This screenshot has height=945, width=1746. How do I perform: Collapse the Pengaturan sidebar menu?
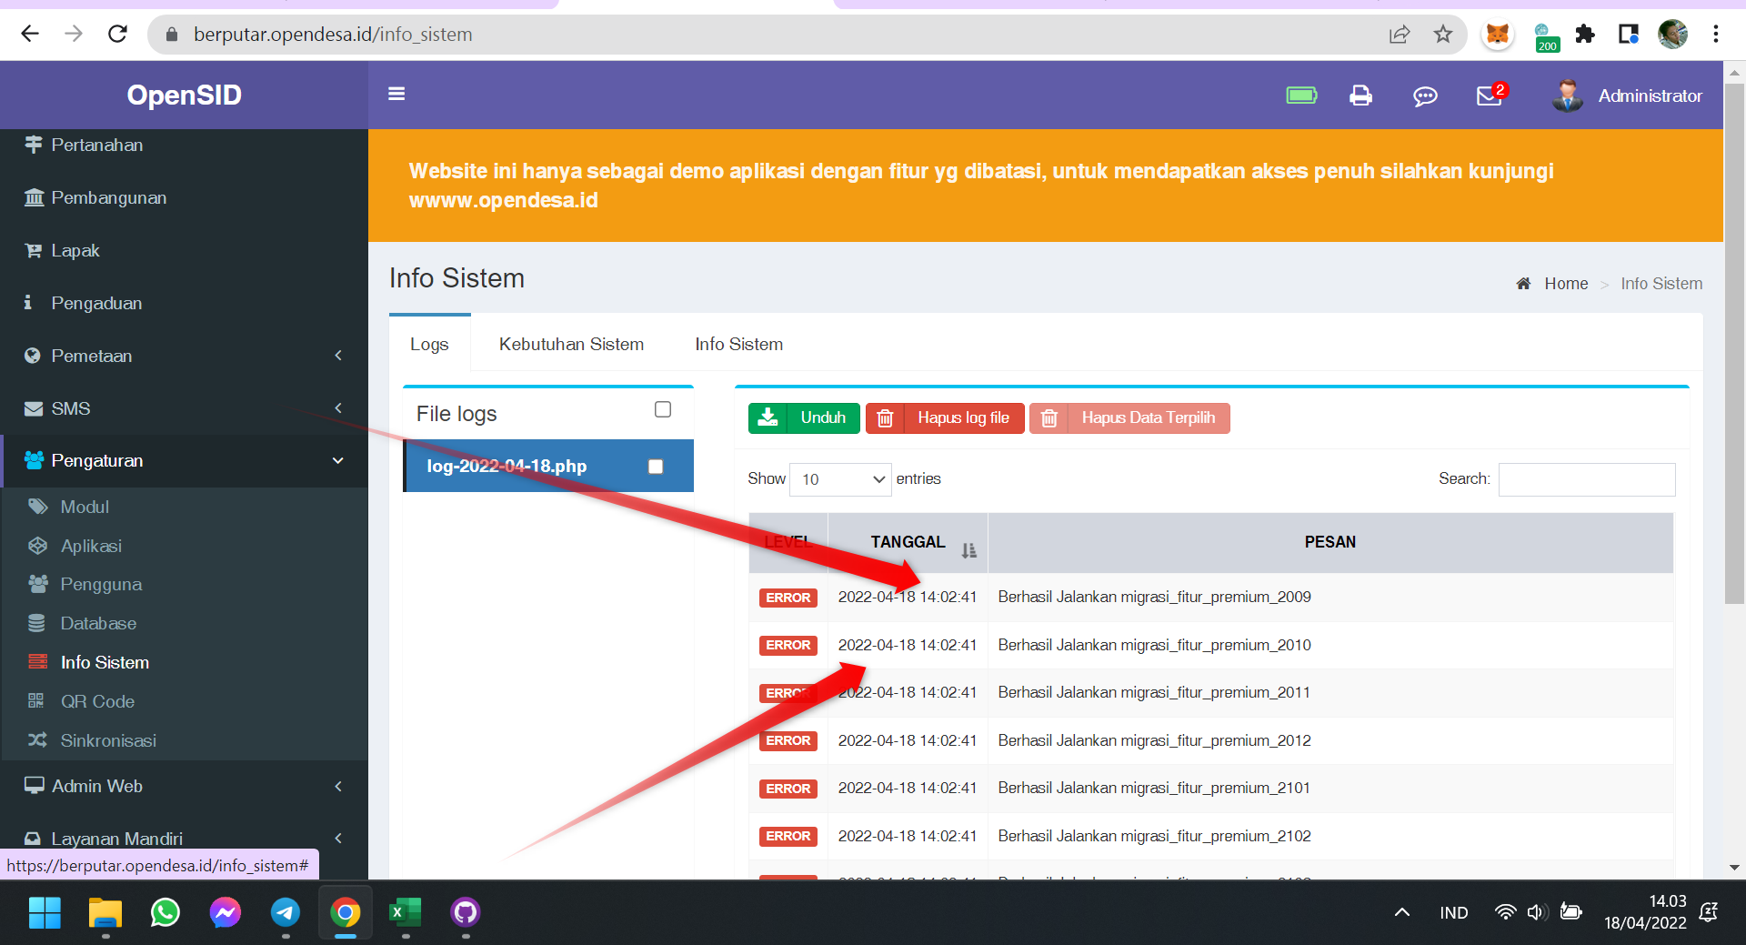point(184,460)
